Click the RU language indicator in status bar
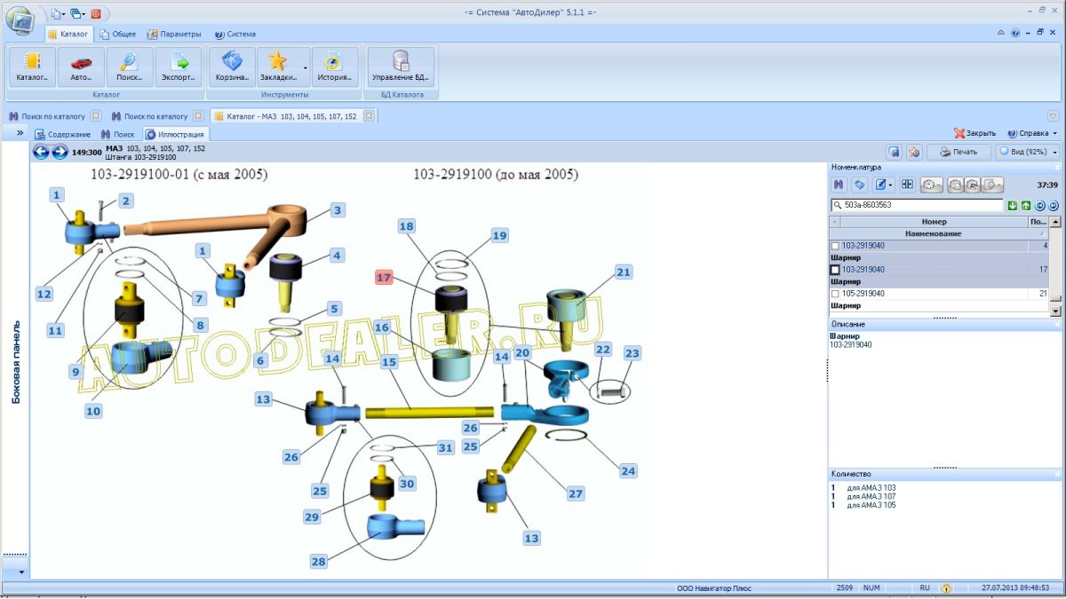Image resolution: width=1066 pixels, height=599 pixels. pos(925,588)
